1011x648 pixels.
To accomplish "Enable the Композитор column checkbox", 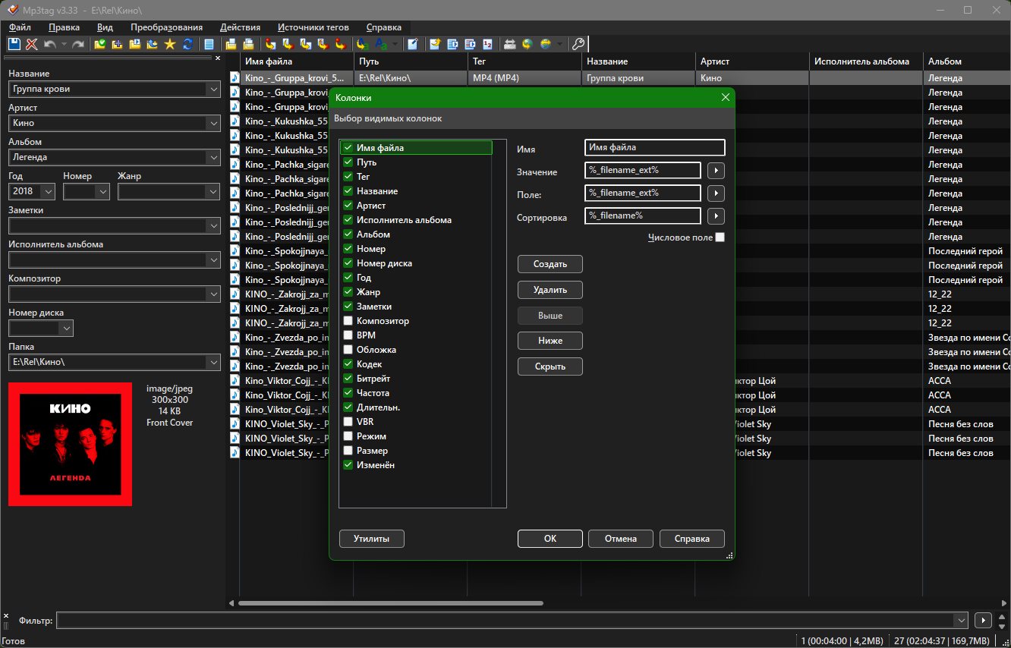I will tap(348, 321).
